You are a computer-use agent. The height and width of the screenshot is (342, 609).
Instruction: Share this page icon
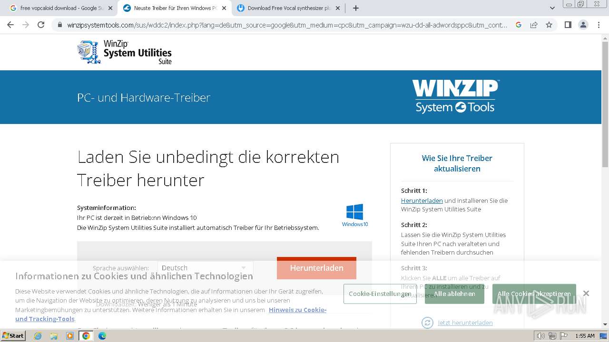tap(534, 25)
